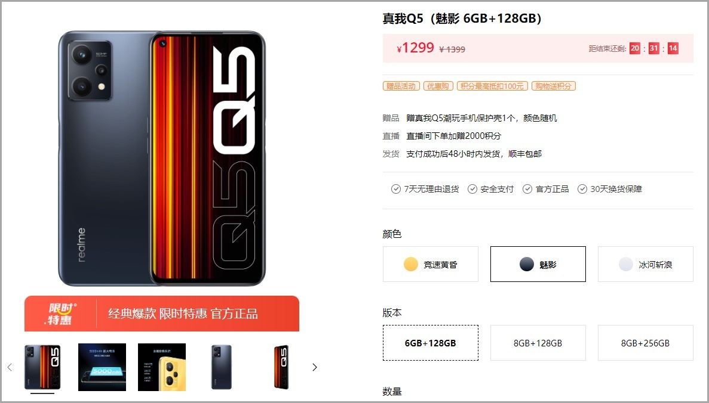Open the 积分最高抵扣100元 tag

click(x=492, y=86)
